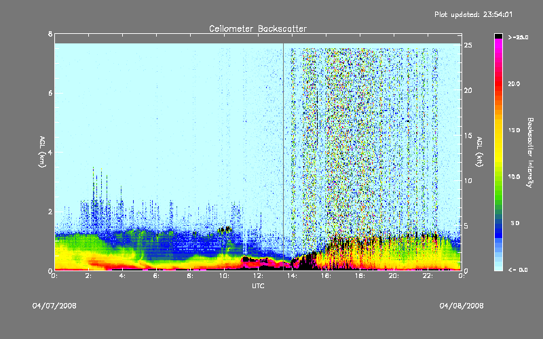Image resolution: width=543 pixels, height=339 pixels.
Task: Click the 4: hour tick label
Action: pyautogui.click(x=123, y=276)
